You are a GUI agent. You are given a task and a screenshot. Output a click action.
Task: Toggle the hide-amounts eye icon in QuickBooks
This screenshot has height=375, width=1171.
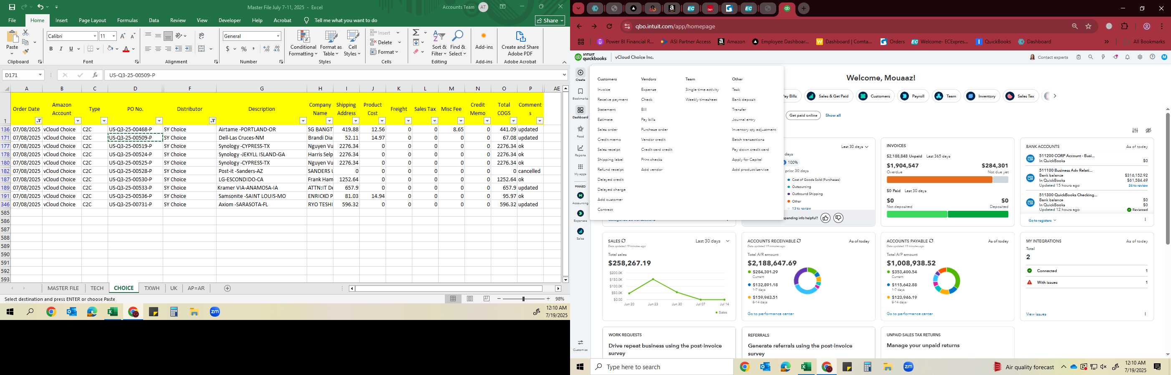pos(1148,130)
